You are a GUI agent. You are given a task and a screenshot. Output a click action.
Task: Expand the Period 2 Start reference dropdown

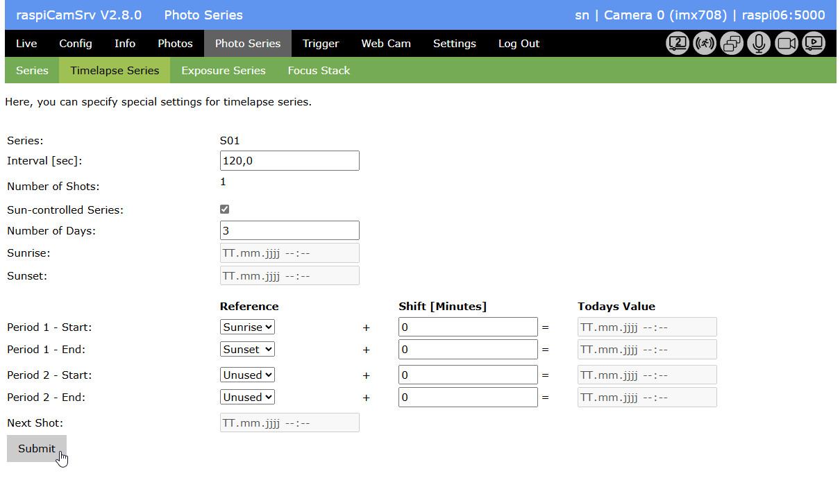pyautogui.click(x=247, y=375)
